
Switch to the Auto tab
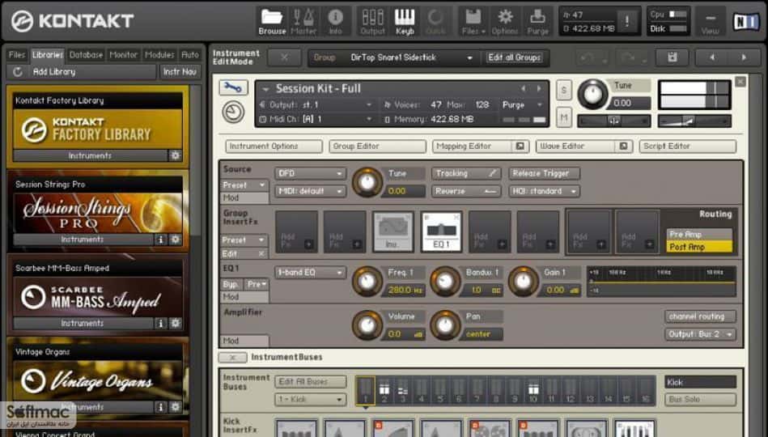190,54
